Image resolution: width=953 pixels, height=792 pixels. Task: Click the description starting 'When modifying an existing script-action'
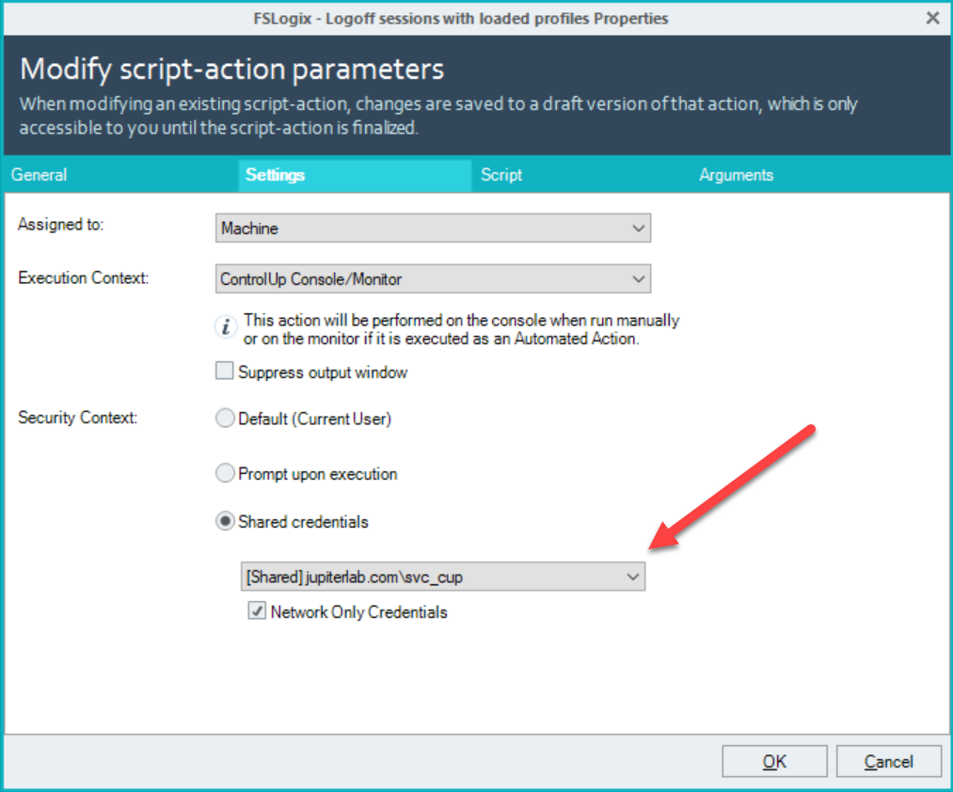click(x=438, y=116)
